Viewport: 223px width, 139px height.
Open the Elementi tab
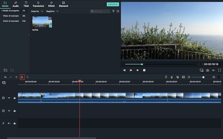coord(64,4)
